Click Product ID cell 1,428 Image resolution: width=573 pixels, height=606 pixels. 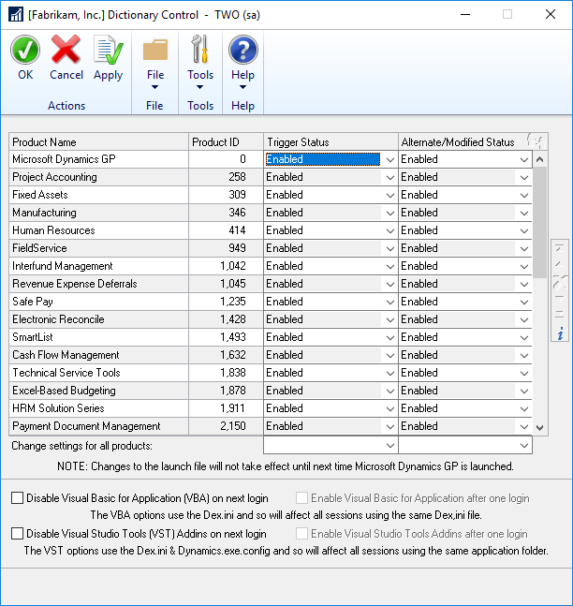(x=226, y=319)
